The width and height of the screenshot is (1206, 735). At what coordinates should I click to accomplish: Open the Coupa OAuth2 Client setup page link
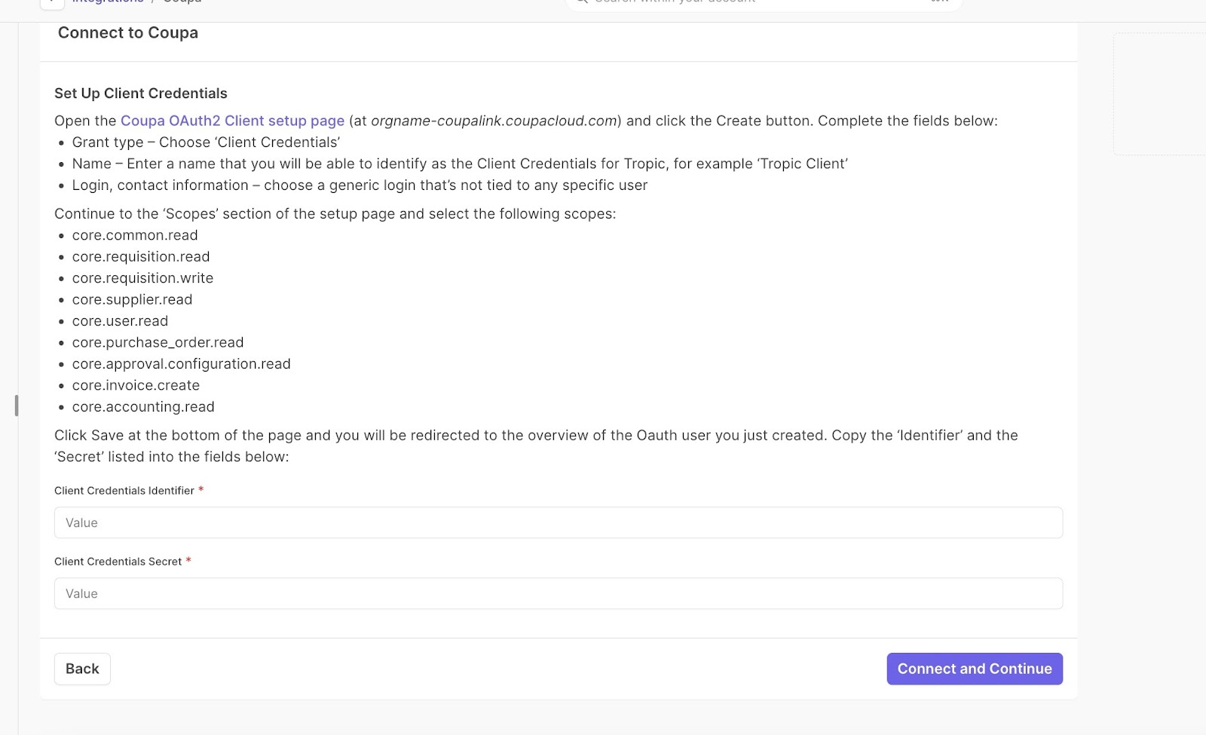click(x=232, y=121)
